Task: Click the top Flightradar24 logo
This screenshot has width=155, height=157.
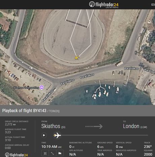Action: 104,4
